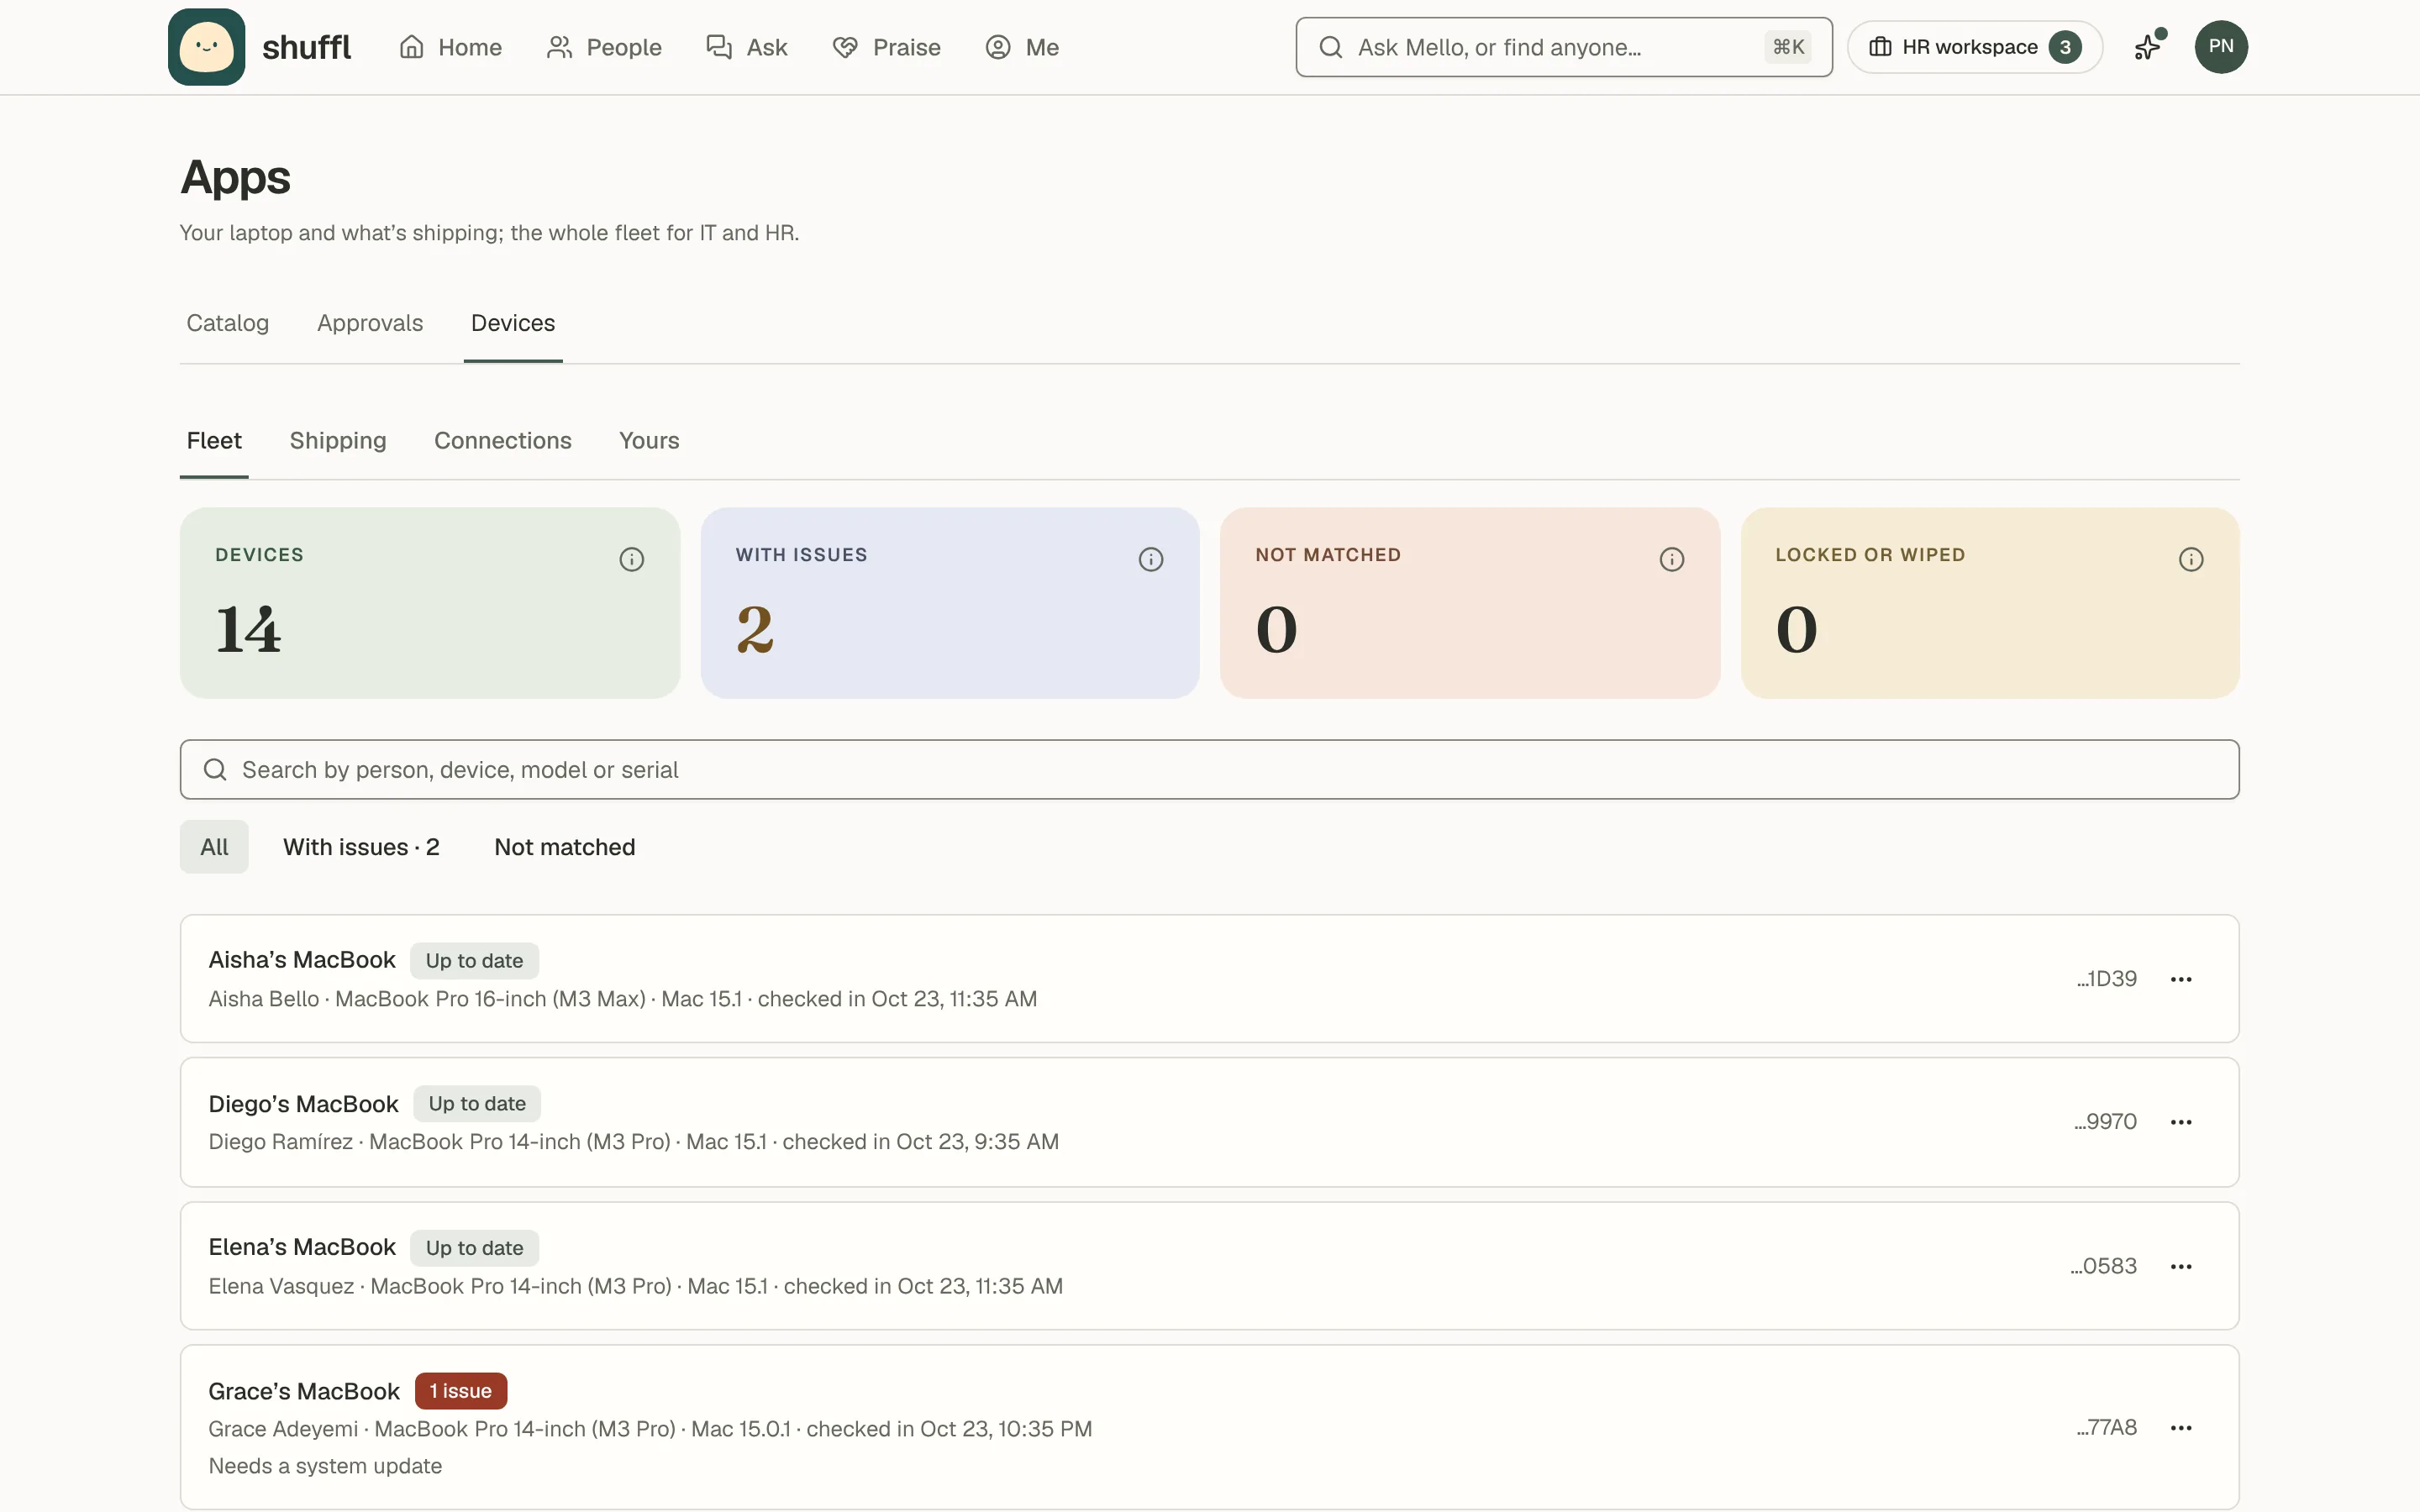Select the Devices tab
The width and height of the screenshot is (2420, 1512).
click(x=513, y=323)
